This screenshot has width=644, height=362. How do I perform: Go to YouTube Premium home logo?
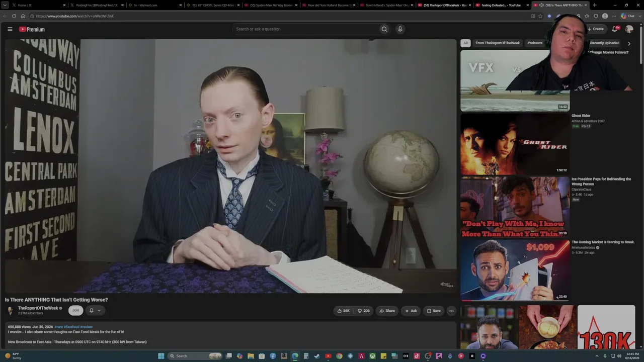(x=32, y=29)
